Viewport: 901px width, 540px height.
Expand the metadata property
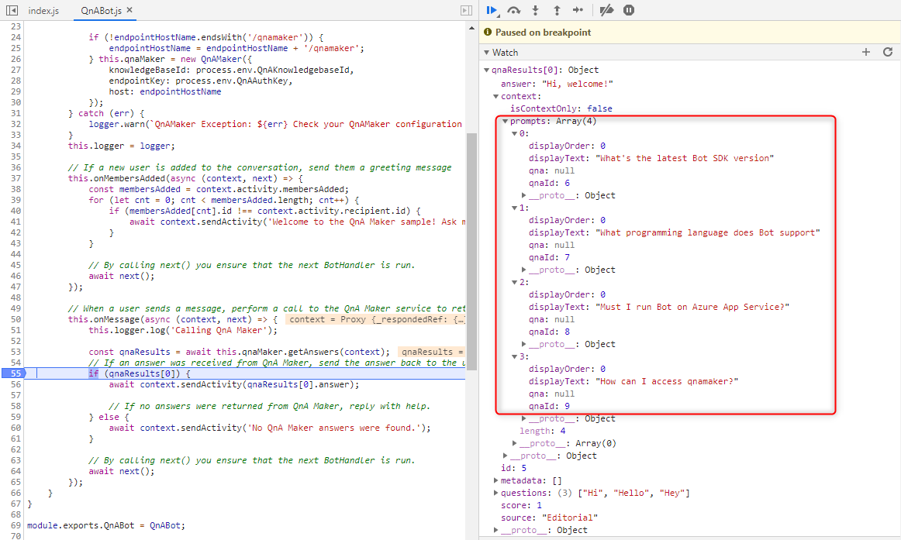(496, 480)
